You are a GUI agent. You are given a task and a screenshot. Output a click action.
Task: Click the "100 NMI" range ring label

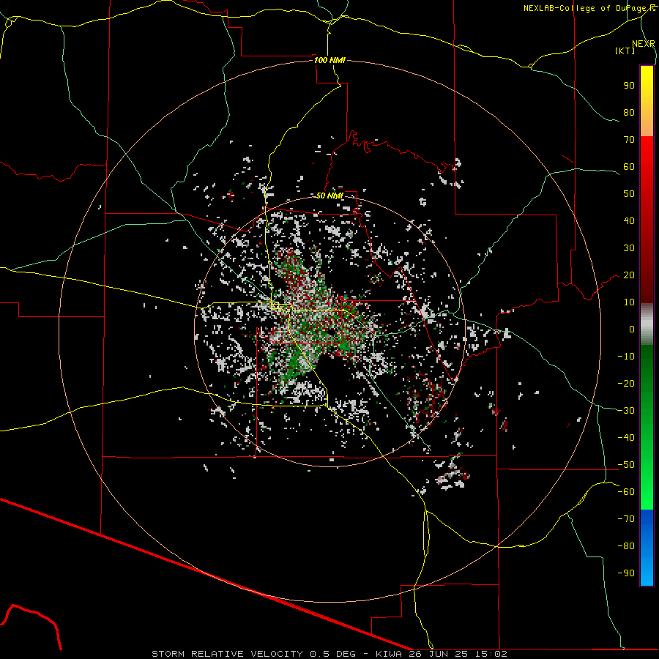point(329,60)
